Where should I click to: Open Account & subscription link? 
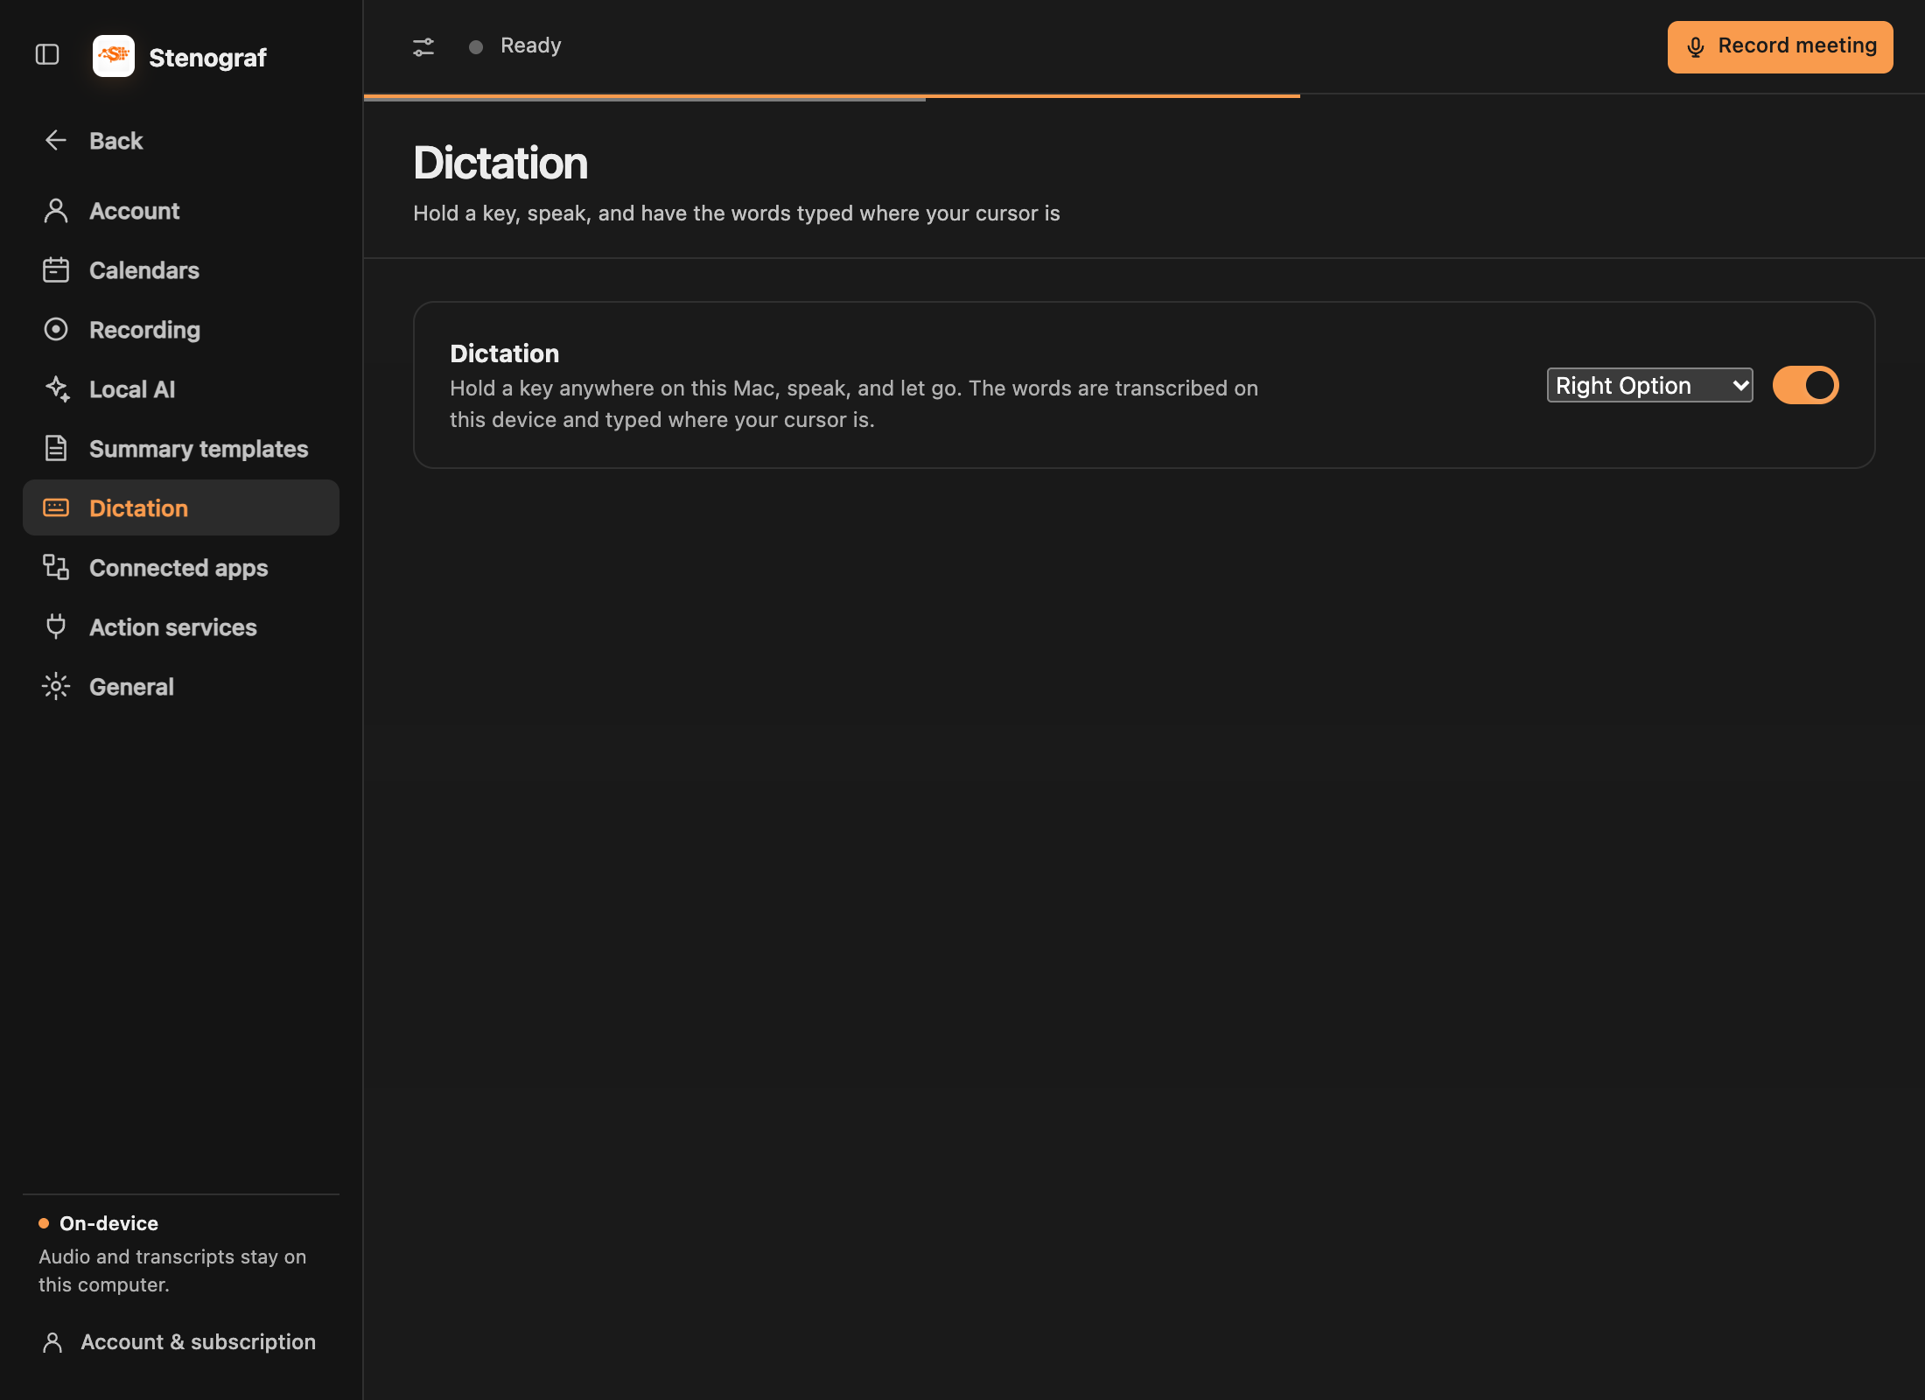coord(180,1342)
